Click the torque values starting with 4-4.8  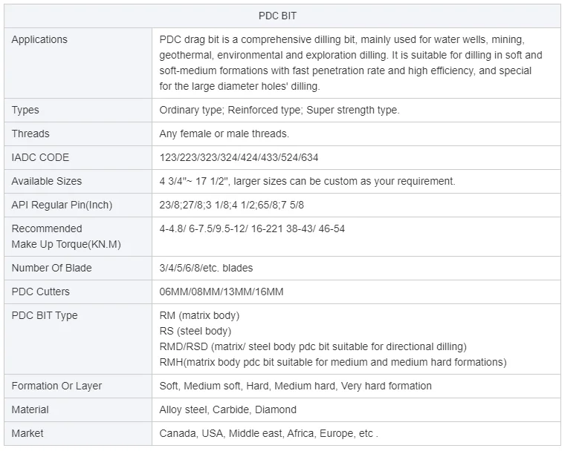tap(252, 229)
